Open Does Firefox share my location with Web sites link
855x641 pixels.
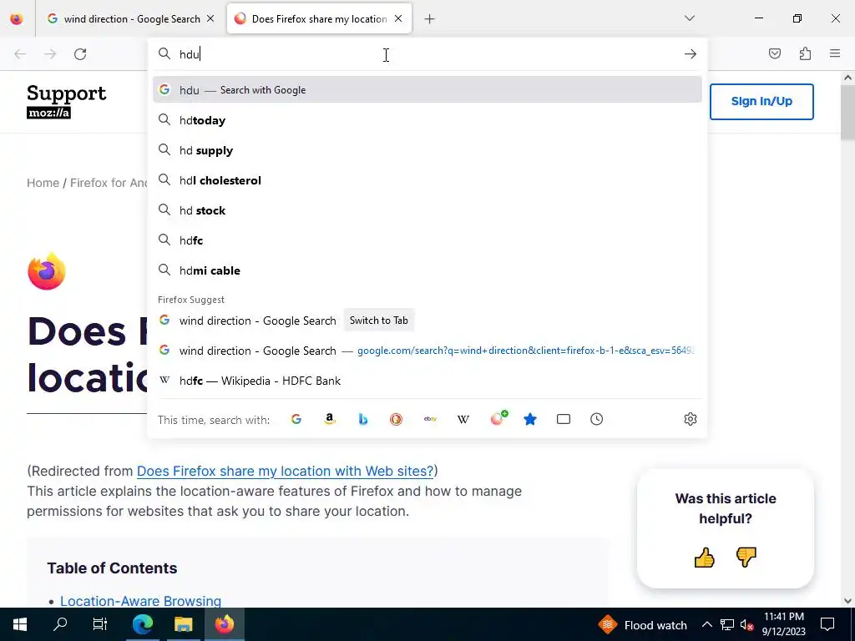285,471
